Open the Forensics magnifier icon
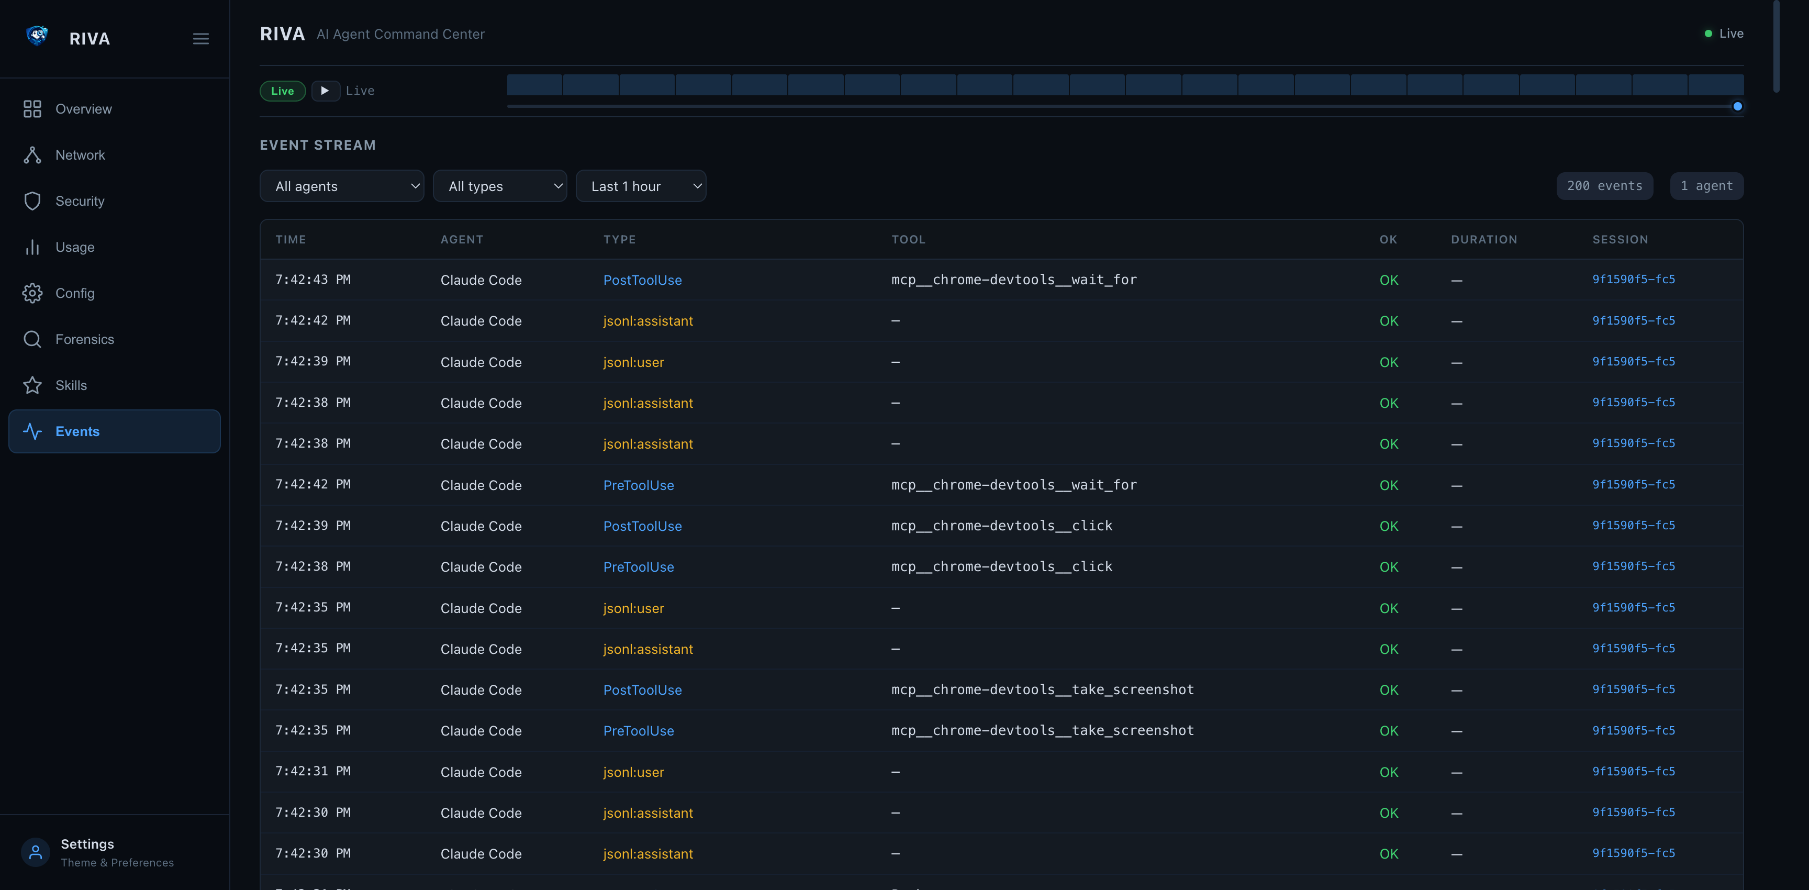The width and height of the screenshot is (1809, 890). [x=32, y=339]
